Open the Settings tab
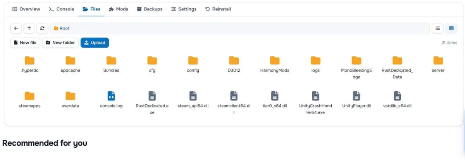Viewport: 465px width, 160px height. point(184,9)
